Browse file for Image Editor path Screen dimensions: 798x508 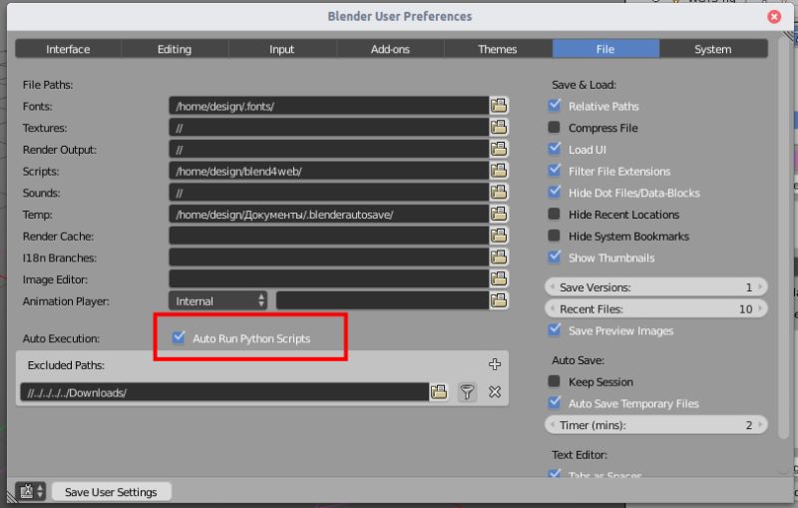499,278
